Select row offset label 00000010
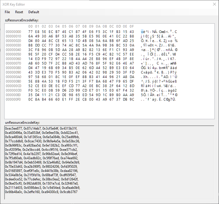 coord(14,36)
